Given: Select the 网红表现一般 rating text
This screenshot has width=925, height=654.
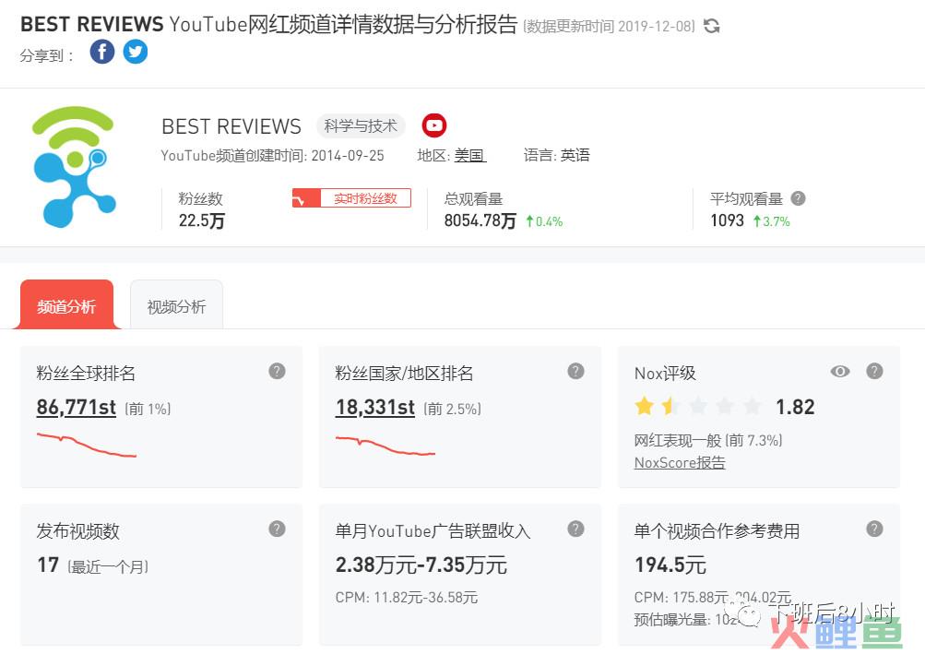Looking at the screenshot, I should [678, 440].
